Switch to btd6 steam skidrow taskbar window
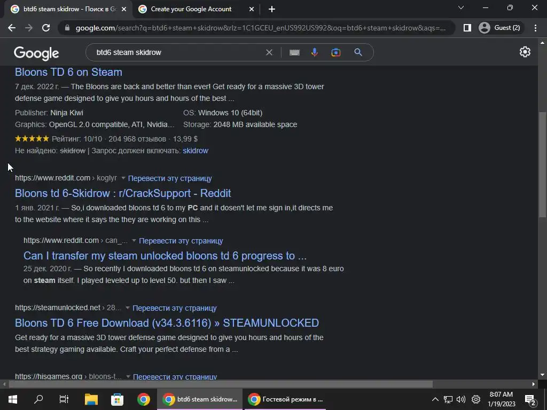 [x=200, y=399]
